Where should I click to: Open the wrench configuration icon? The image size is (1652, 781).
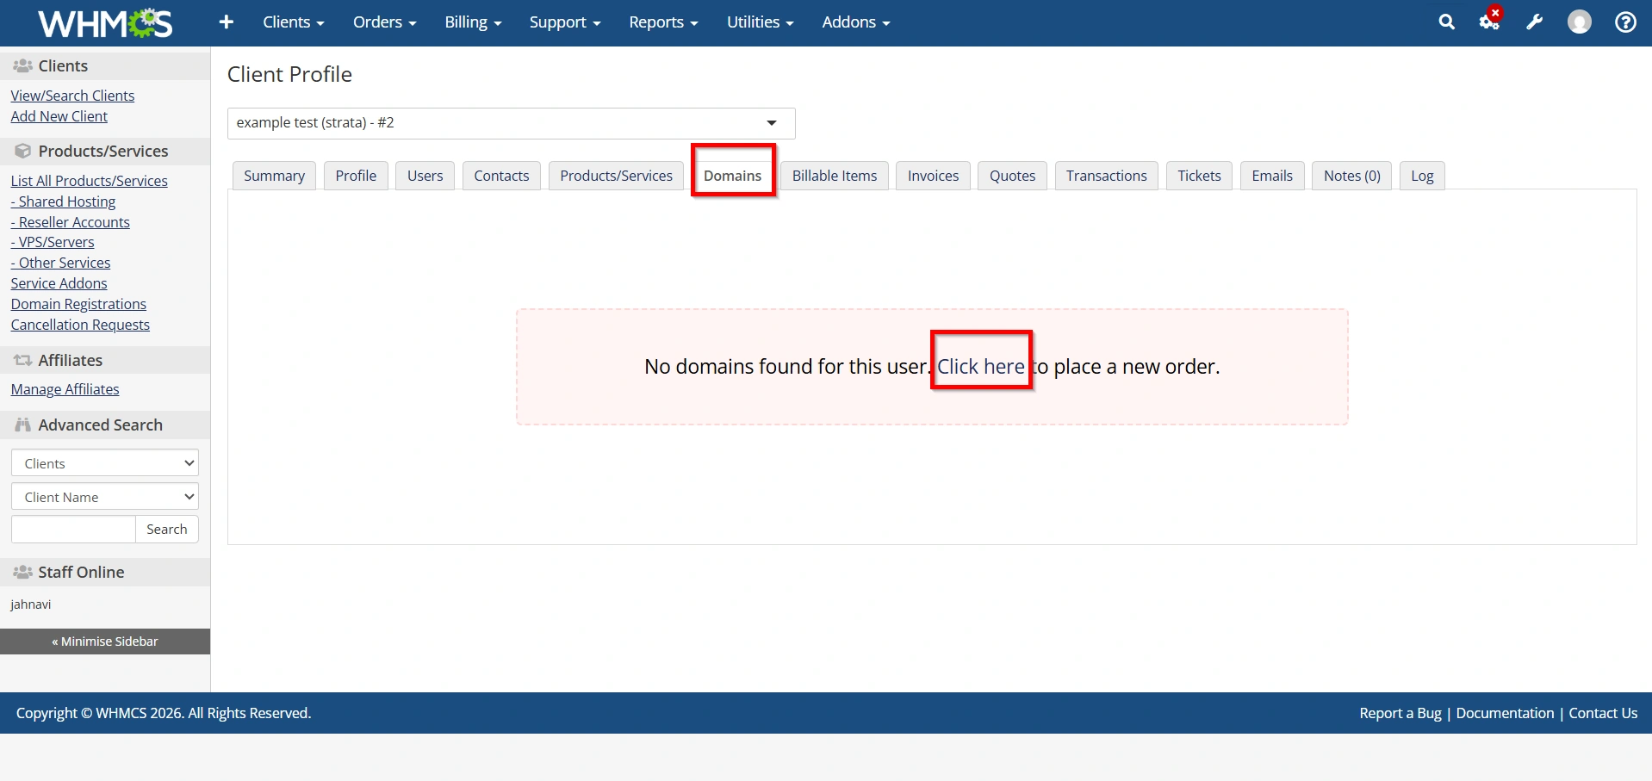pos(1535,22)
